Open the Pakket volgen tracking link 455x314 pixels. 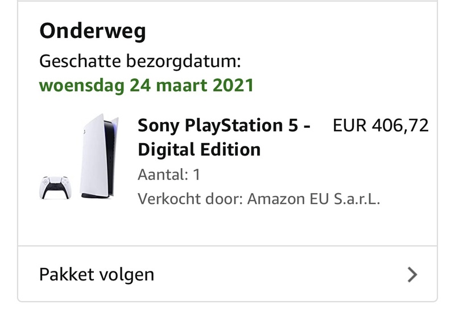point(97,275)
